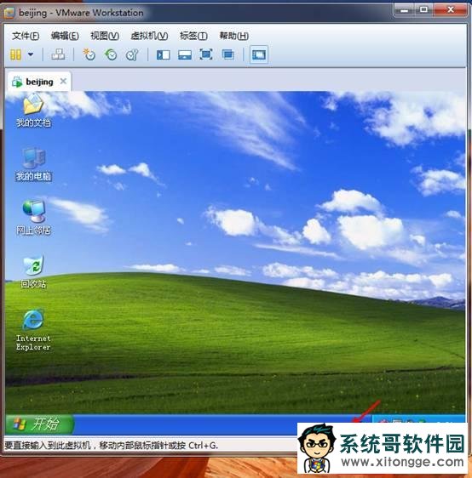
Task: Expand the power options dropdown arrow
Action: point(31,54)
